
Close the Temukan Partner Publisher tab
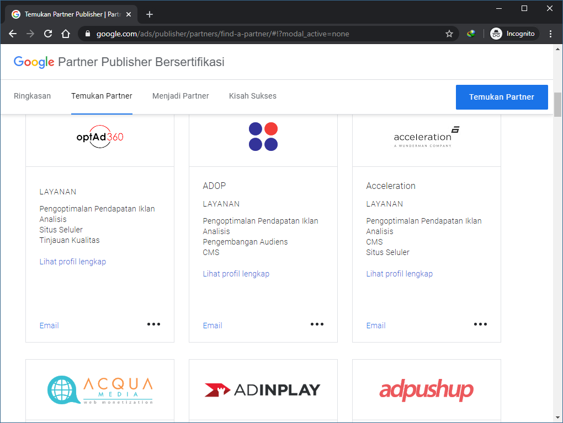129,14
